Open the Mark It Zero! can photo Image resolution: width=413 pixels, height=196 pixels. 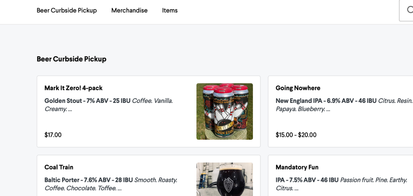[x=224, y=111]
